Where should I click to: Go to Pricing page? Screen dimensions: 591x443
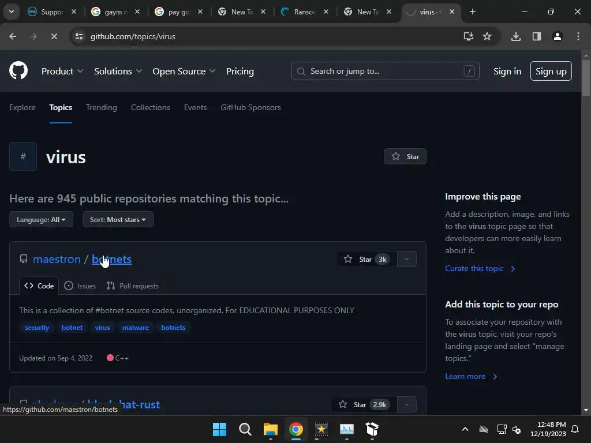[x=240, y=71]
